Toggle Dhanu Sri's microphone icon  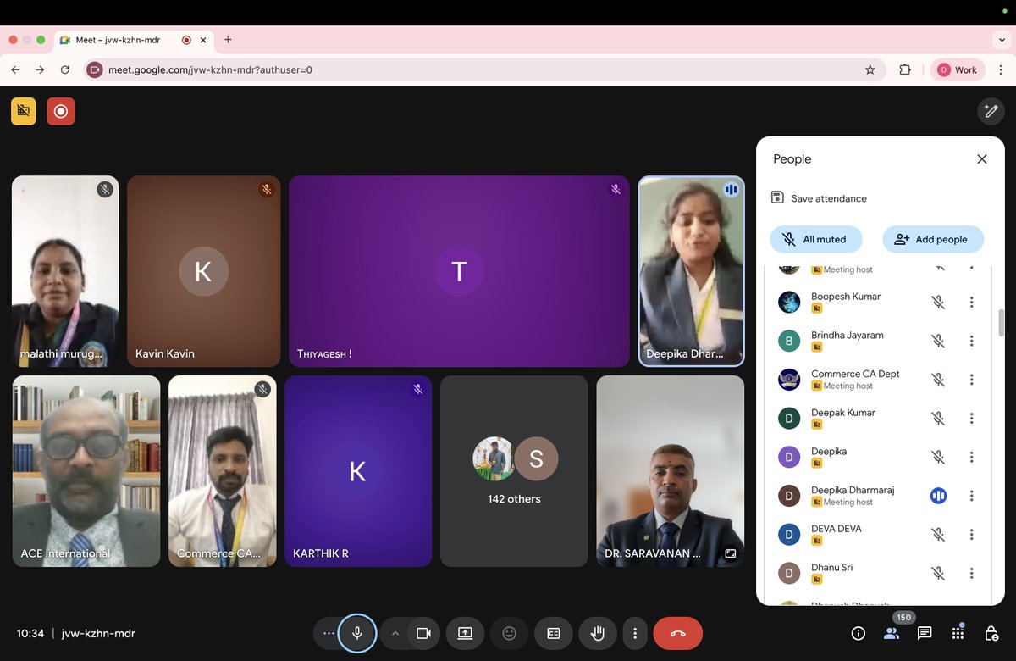coord(938,574)
